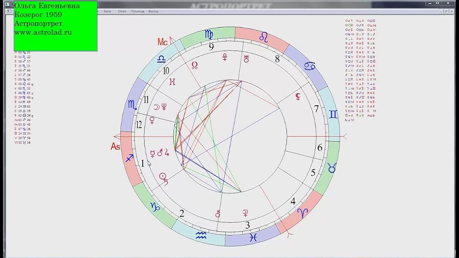Image resolution: width=459 pixels, height=258 pixels.
Task: Click the Pluto glyph in house 9
Action: pyautogui.click(x=225, y=57)
